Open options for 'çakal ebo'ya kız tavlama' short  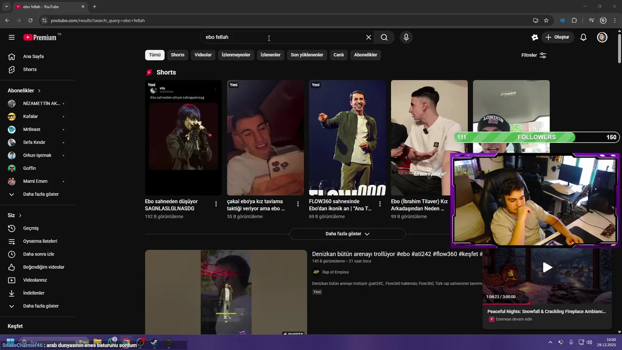298,204
